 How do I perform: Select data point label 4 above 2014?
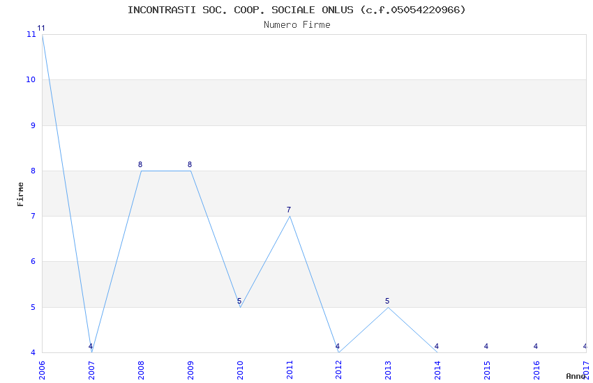[x=437, y=346]
